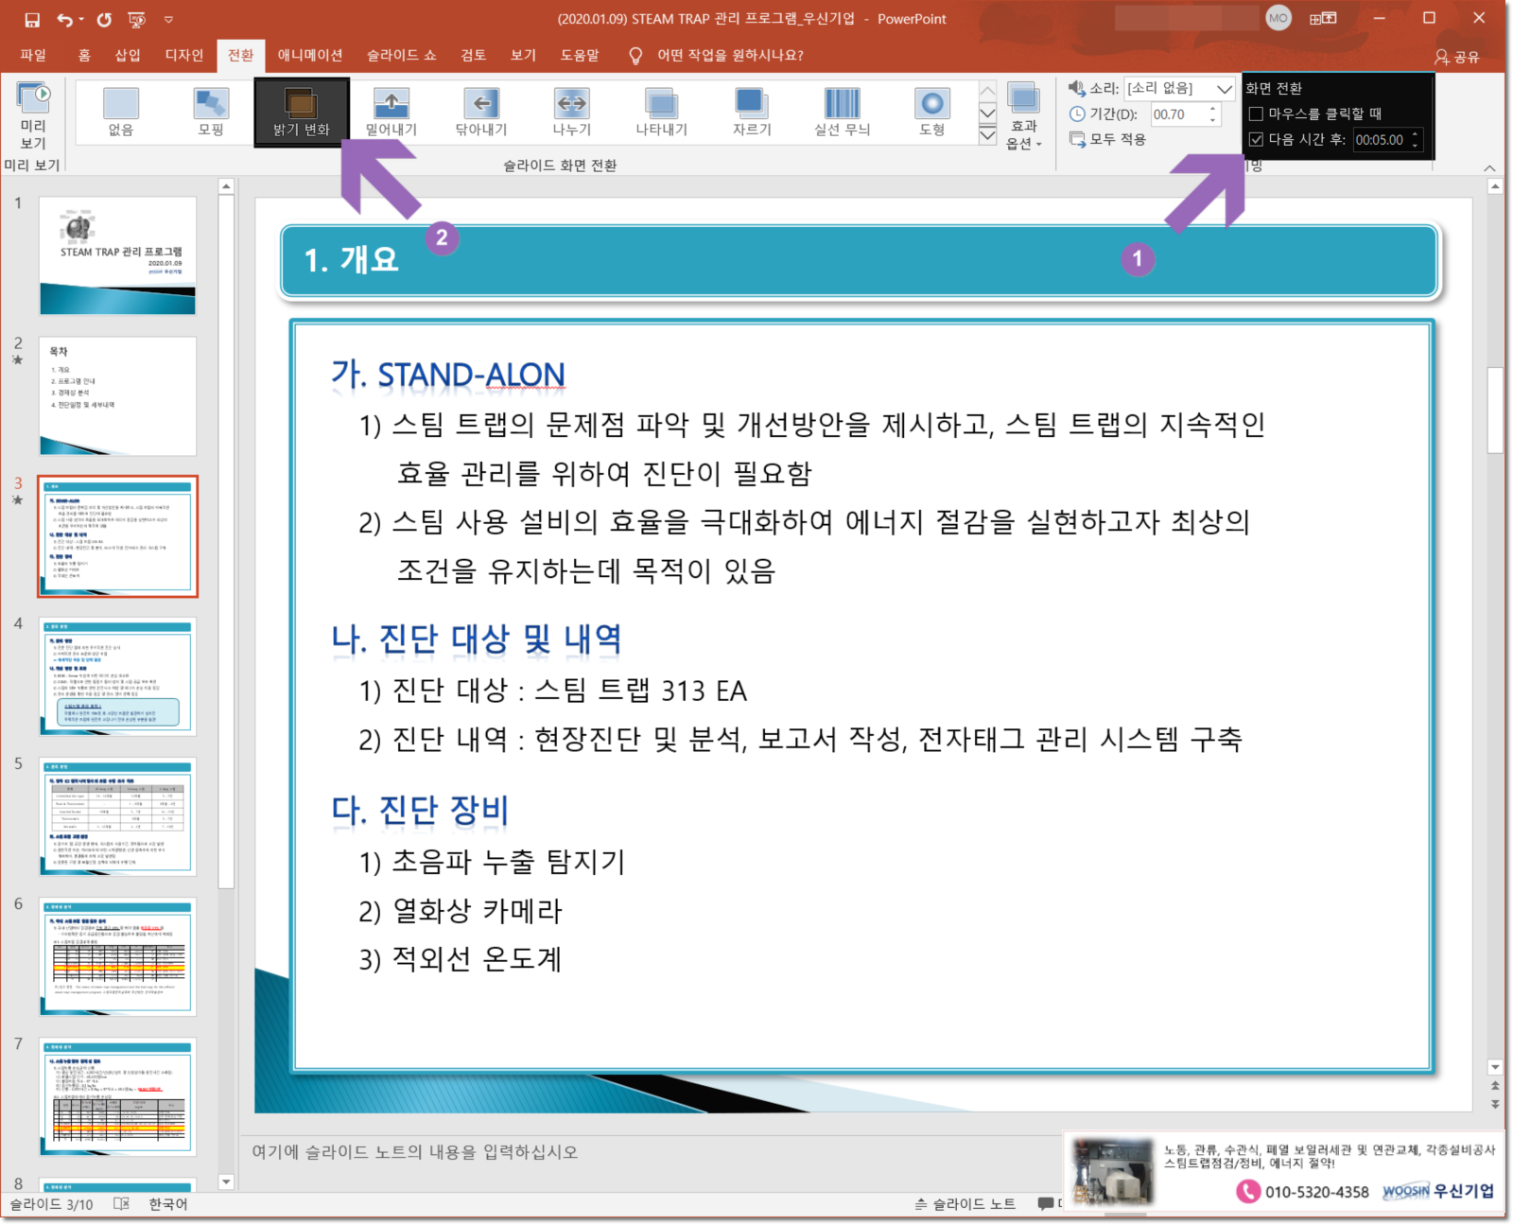Toggle 슬라이드 노트 in status bar
The height and width of the screenshot is (1225, 1513).
click(x=965, y=1203)
